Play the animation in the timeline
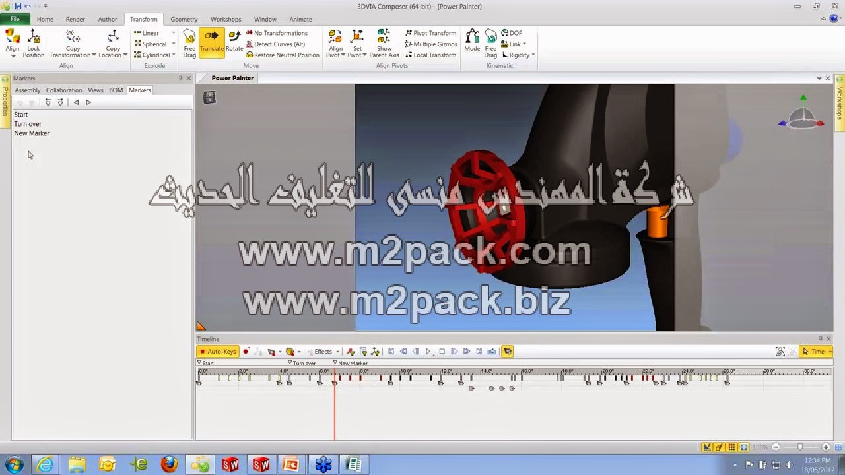The width and height of the screenshot is (845, 475). (428, 352)
